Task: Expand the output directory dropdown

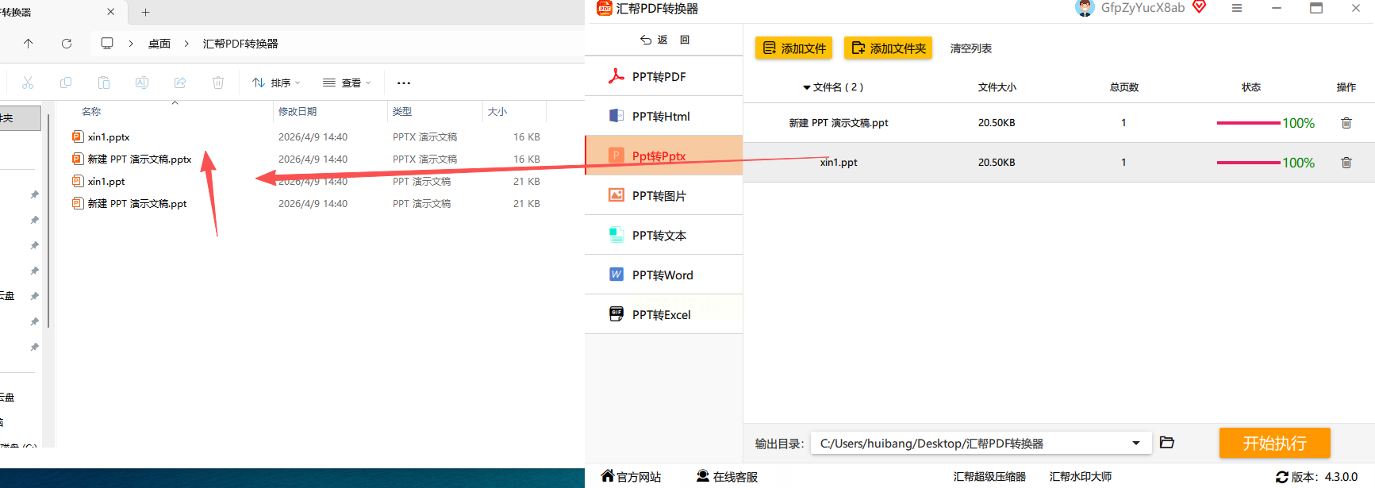Action: [1136, 443]
